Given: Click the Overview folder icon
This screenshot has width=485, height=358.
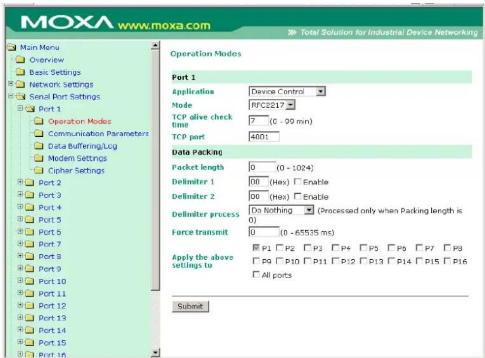Looking at the screenshot, I should point(20,60).
